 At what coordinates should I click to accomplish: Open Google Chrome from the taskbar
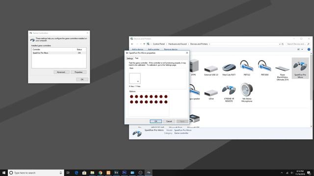click(x=100, y=173)
